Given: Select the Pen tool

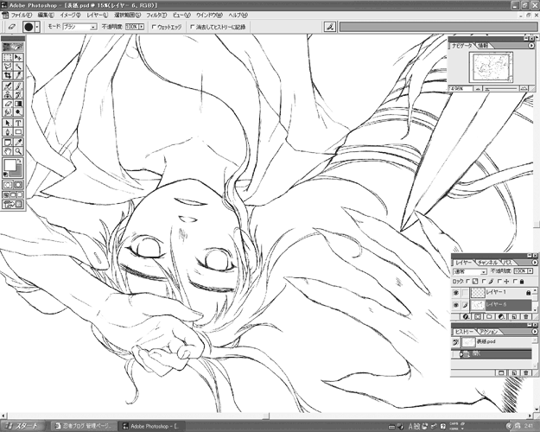Looking at the screenshot, I should pyautogui.click(x=8, y=132).
